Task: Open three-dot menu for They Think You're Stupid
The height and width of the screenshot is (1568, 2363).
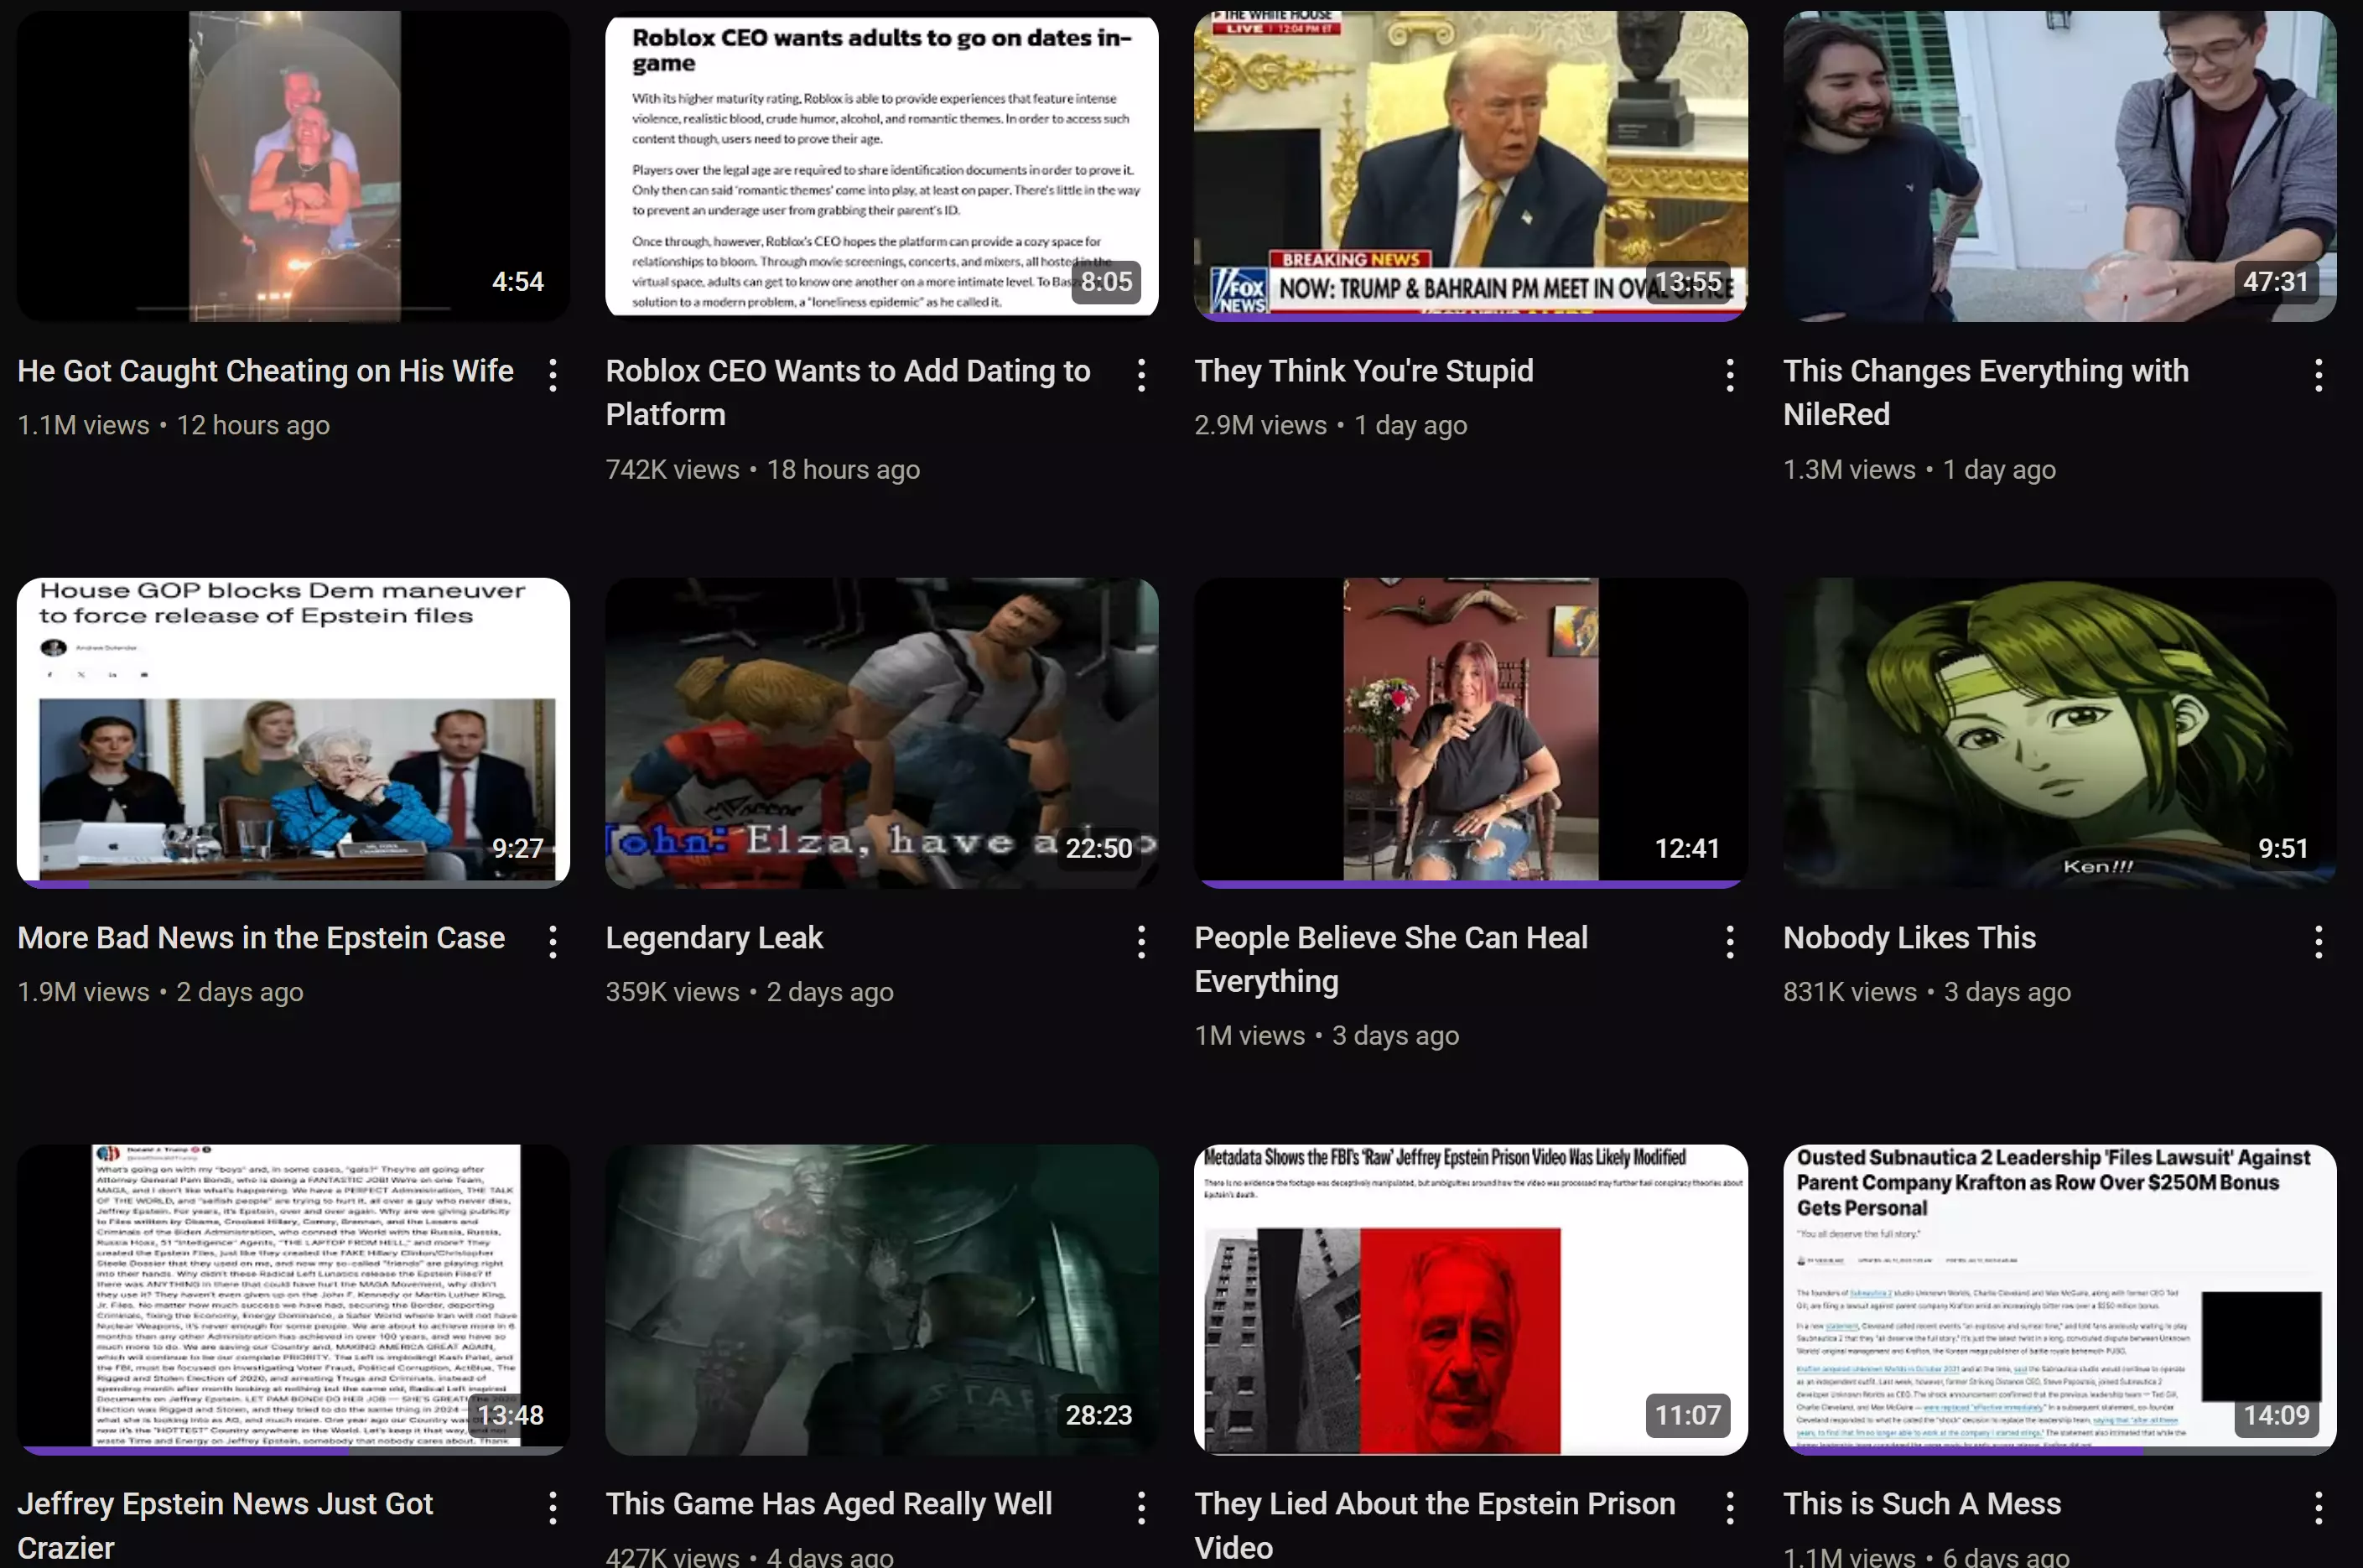Action: coord(1730,375)
